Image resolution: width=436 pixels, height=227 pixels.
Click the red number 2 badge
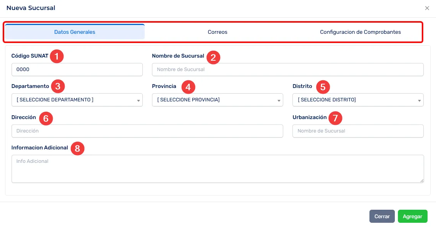213,57
